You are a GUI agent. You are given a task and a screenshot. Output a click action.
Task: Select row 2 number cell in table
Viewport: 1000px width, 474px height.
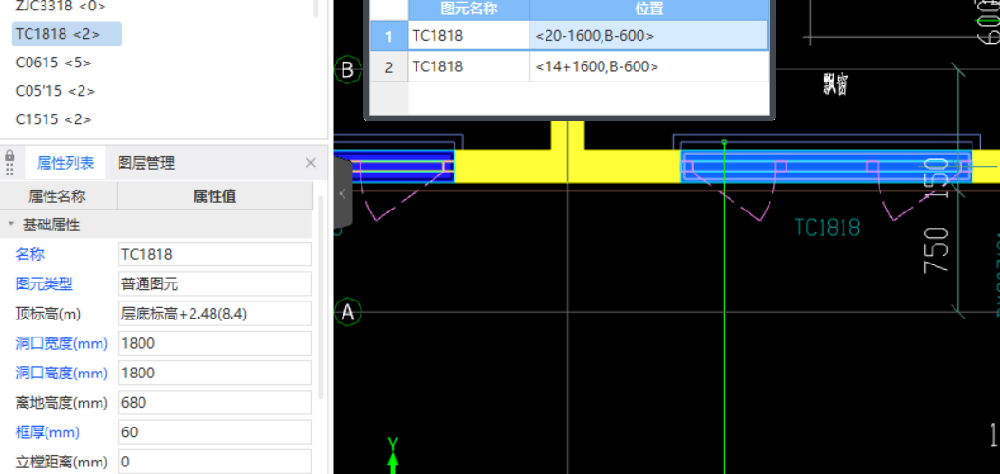[x=389, y=66]
